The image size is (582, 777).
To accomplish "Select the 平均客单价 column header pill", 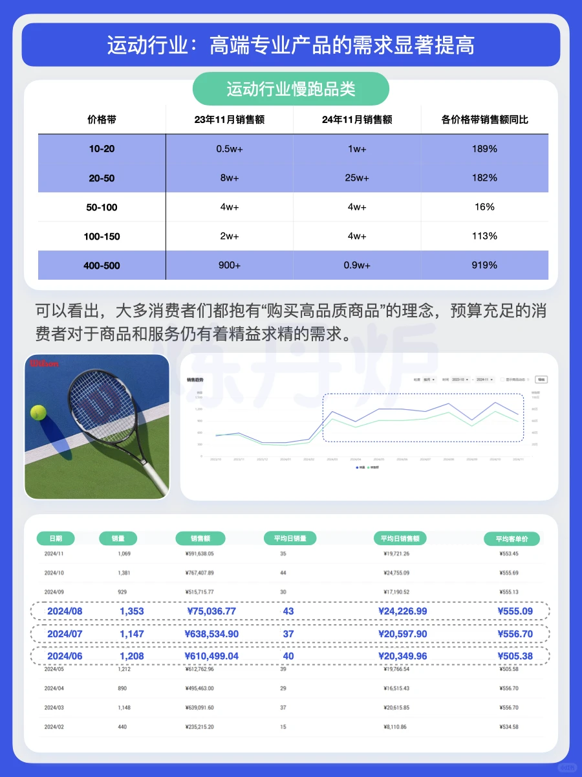I will coord(510,538).
